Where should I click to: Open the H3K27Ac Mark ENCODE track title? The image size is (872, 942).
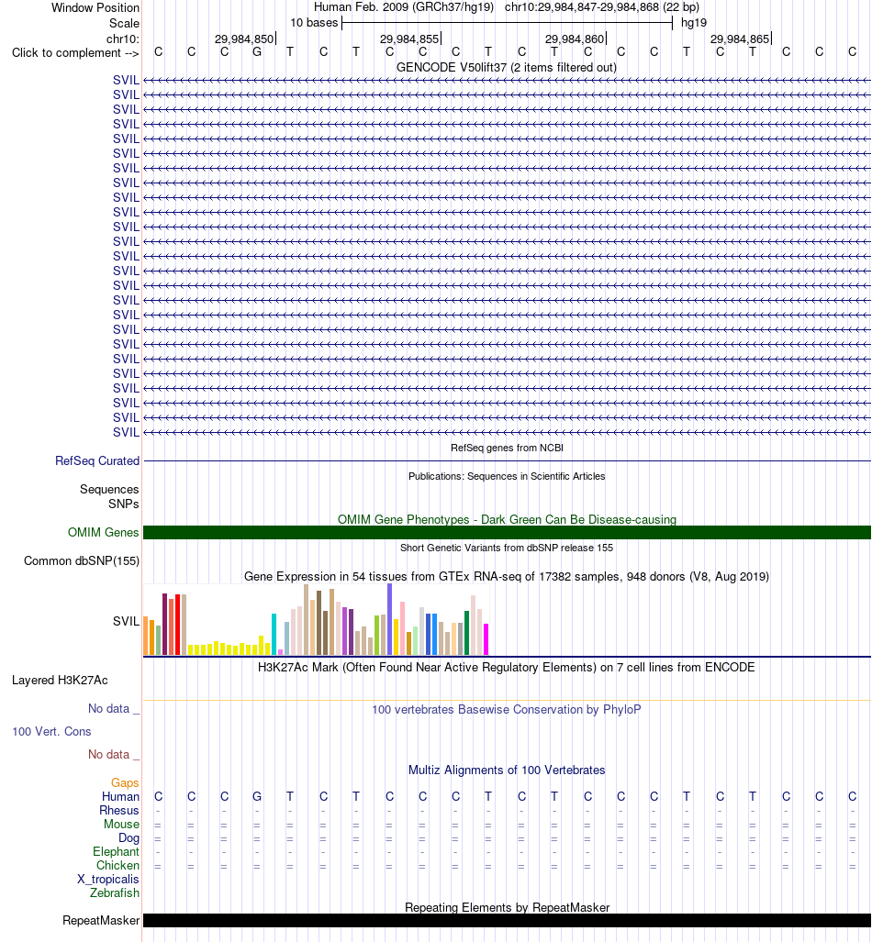click(507, 667)
